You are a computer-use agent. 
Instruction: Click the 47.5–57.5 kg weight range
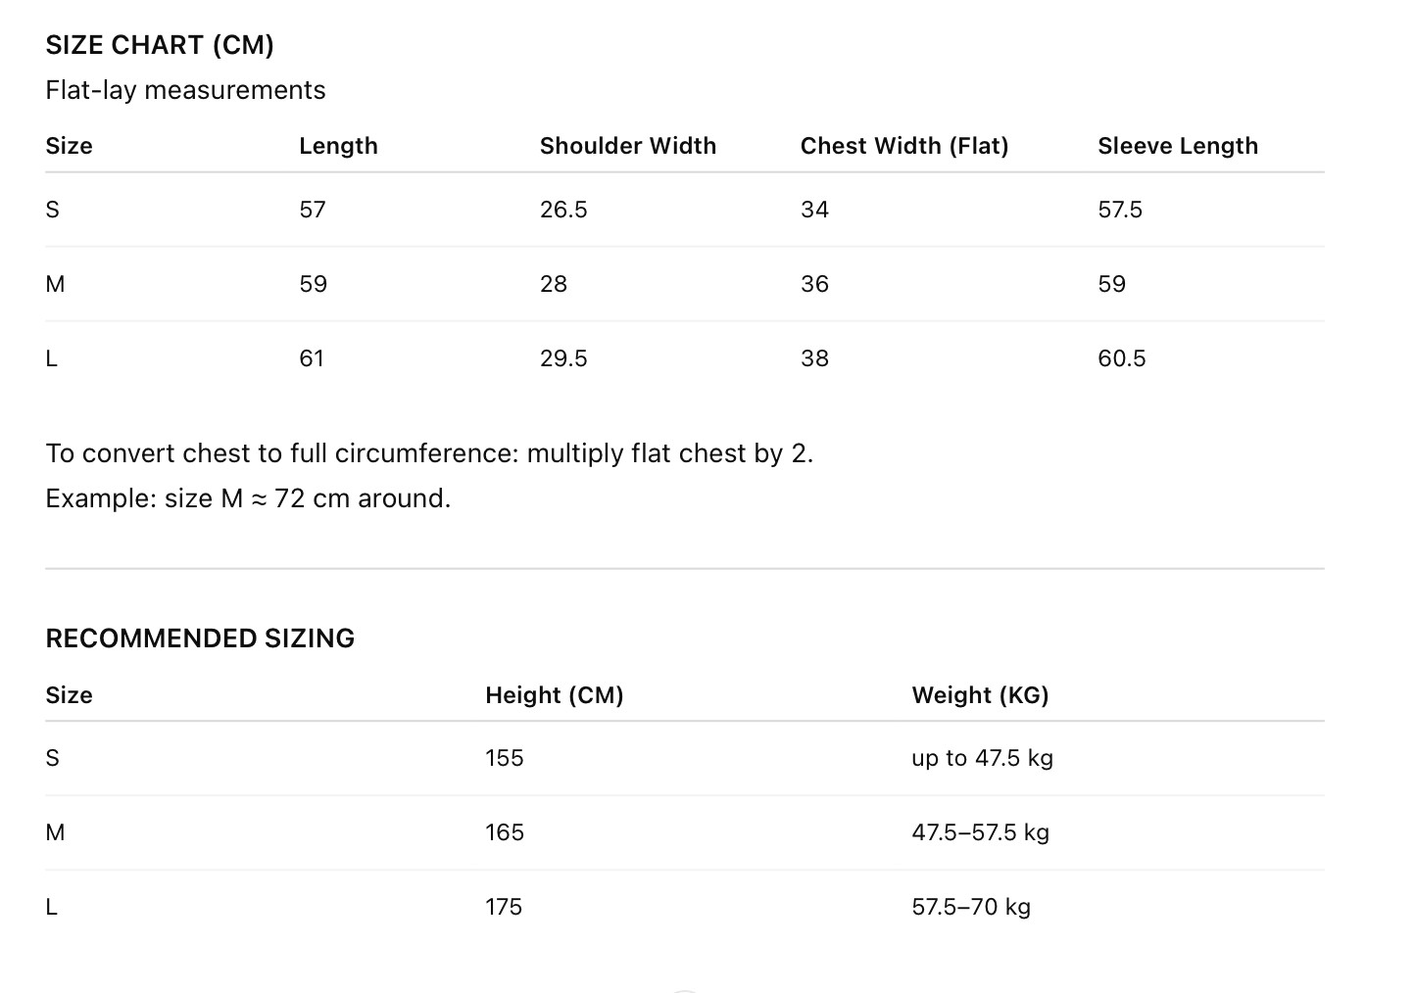[980, 832]
